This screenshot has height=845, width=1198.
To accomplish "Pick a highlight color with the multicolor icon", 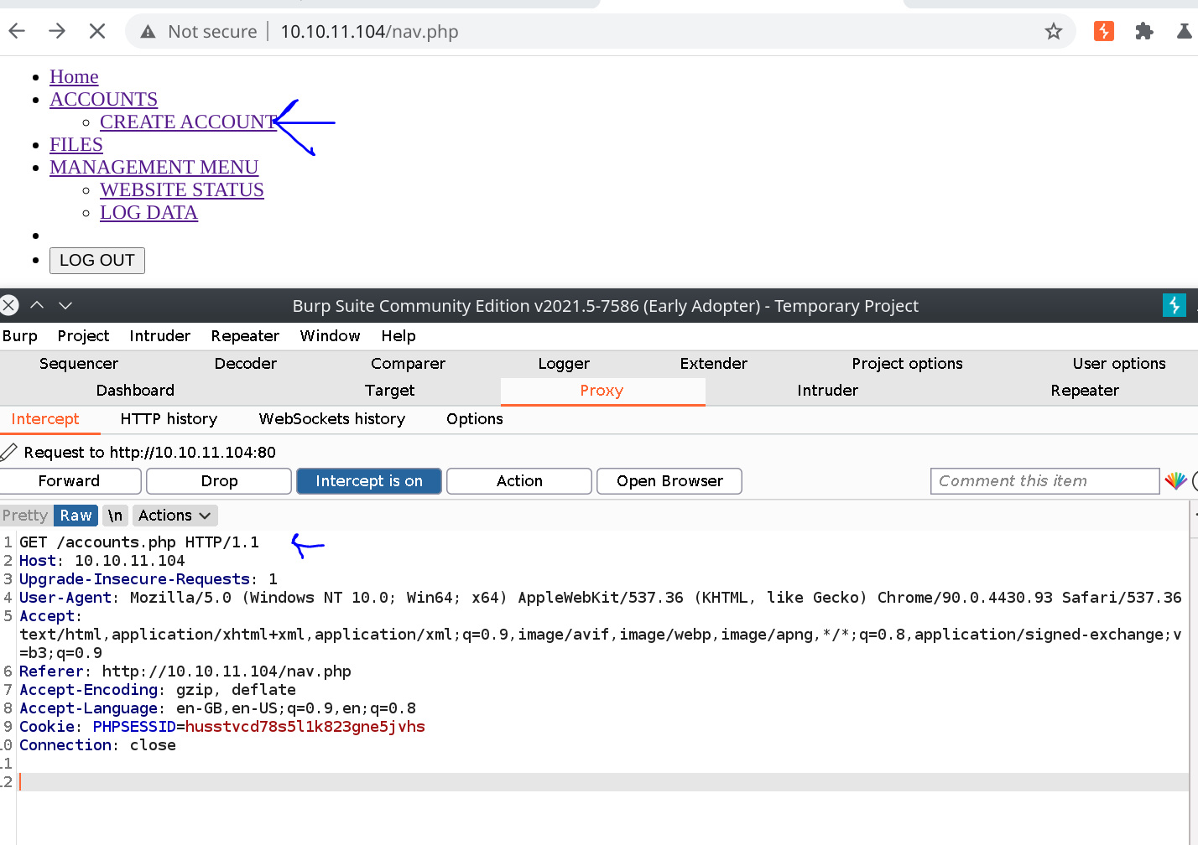I will 1175,481.
